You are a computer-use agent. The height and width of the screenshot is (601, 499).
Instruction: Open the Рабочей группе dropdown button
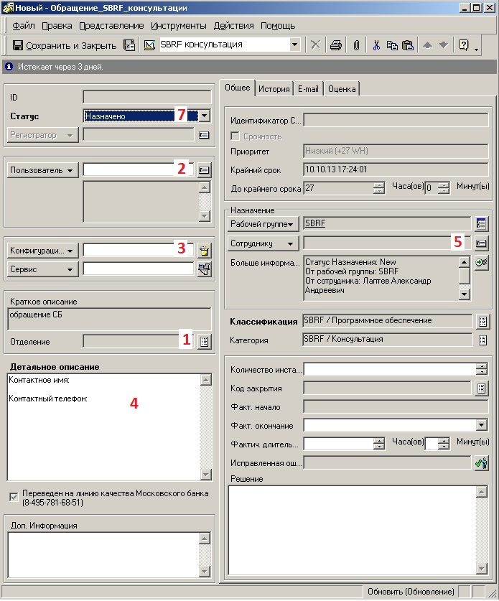point(263,224)
